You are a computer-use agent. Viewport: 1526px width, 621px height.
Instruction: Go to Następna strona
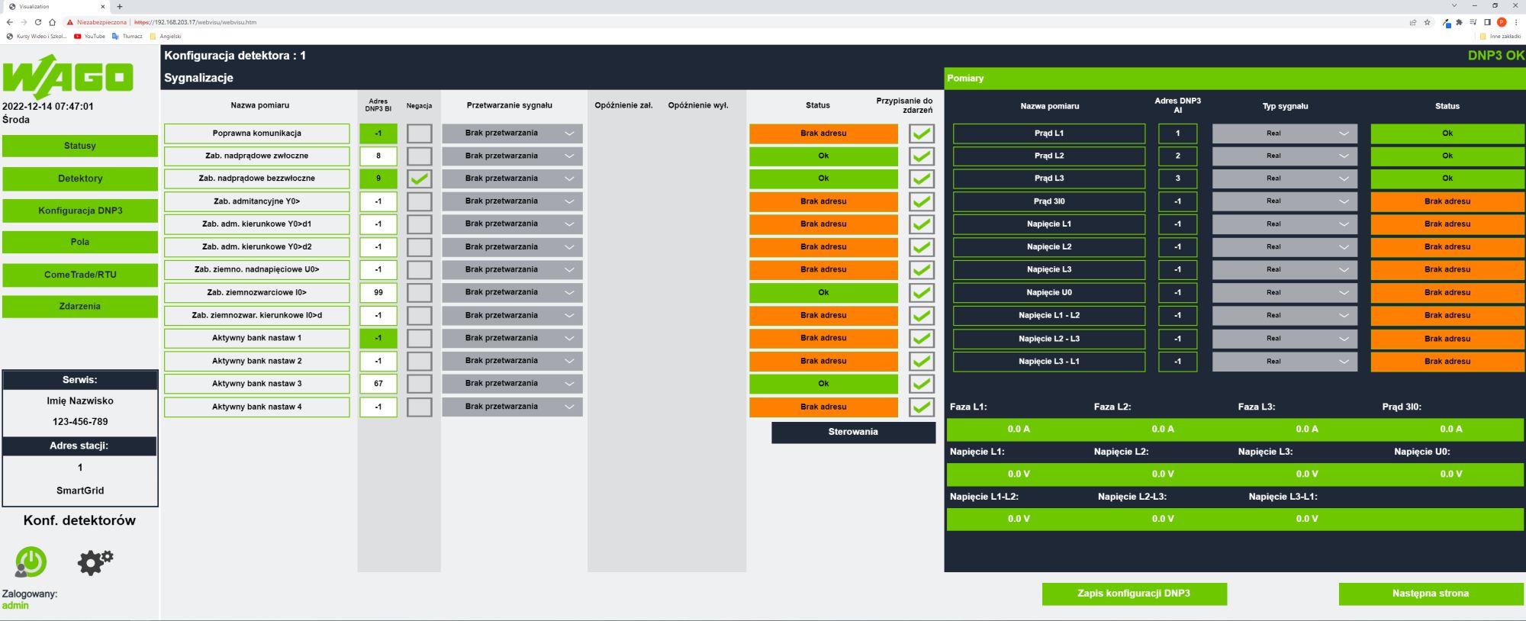click(1431, 594)
